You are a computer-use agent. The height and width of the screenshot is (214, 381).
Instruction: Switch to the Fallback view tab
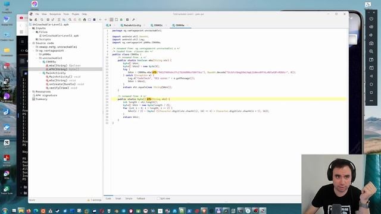point(141,199)
